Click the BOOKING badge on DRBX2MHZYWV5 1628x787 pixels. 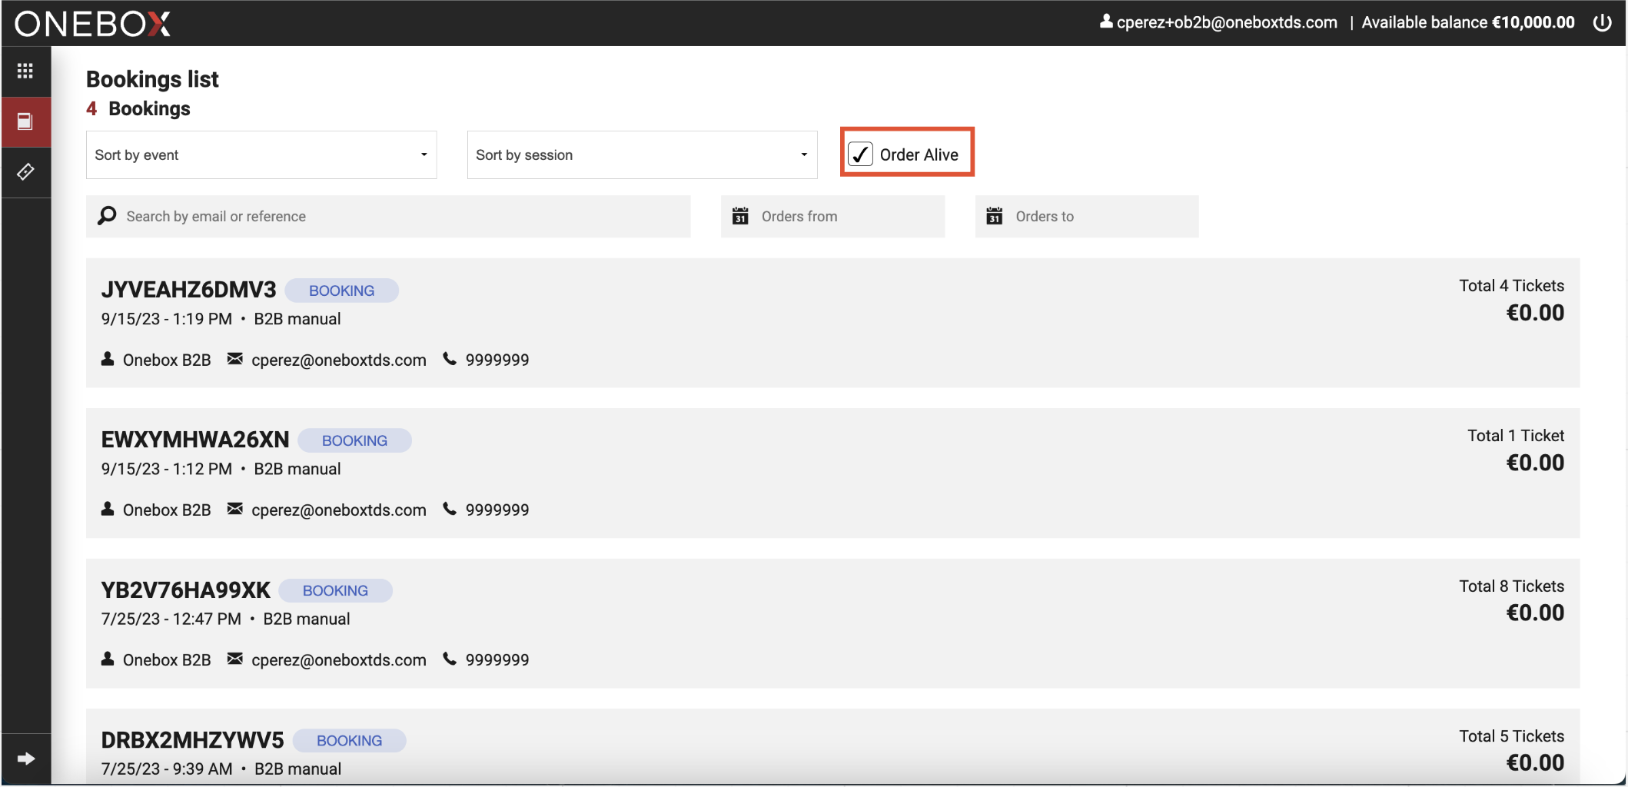[x=350, y=740]
